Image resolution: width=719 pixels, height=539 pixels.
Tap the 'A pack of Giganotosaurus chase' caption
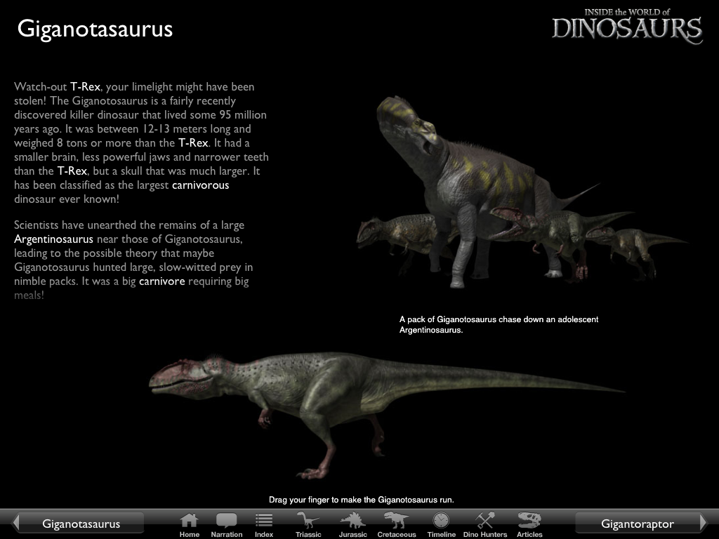pyautogui.click(x=499, y=324)
